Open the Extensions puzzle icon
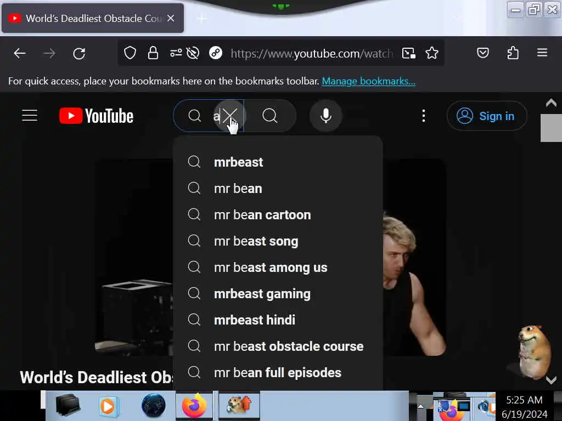The height and width of the screenshot is (421, 562). (x=513, y=53)
